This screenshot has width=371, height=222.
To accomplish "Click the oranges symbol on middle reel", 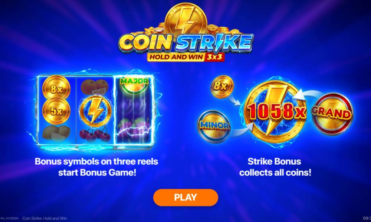I will click(95, 87).
